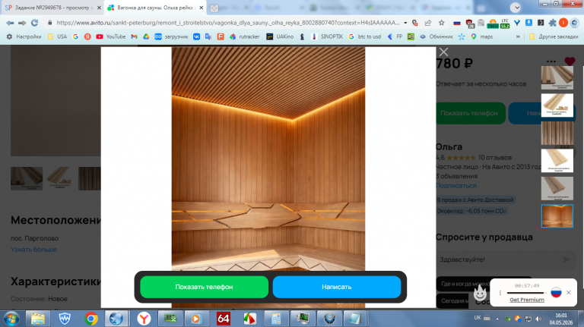The image size is (584, 327).
Task: Open the three-dots listing options
Action: pos(551,61)
